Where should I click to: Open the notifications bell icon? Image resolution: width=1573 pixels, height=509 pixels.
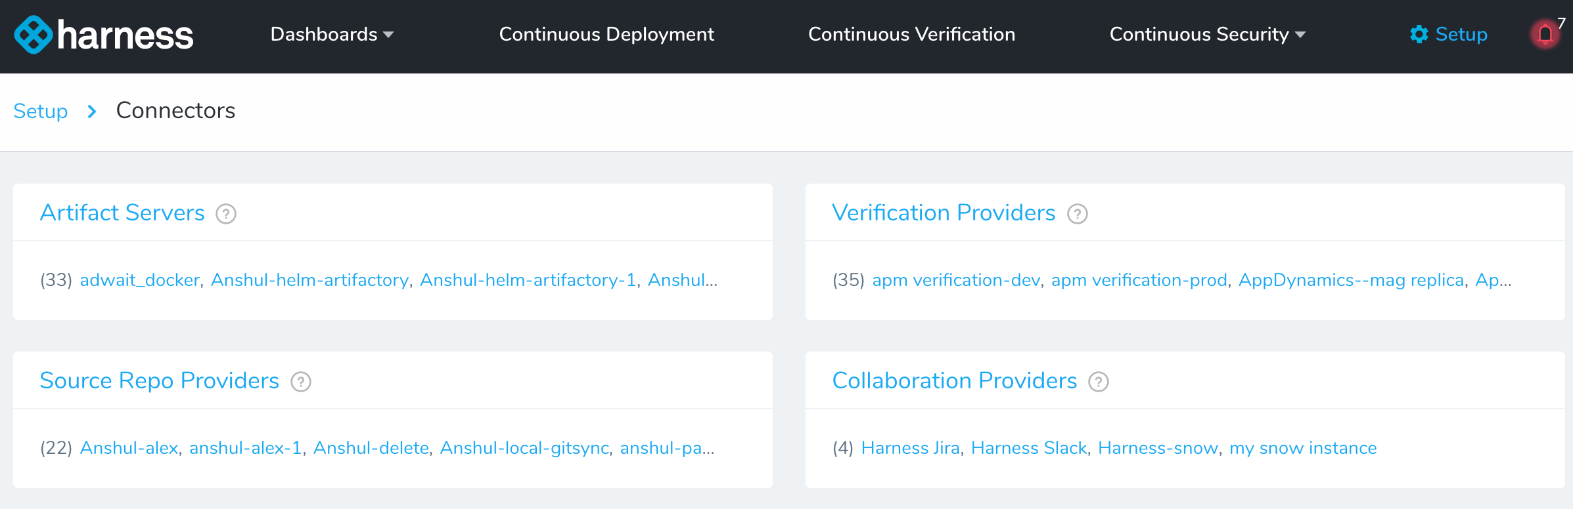[1545, 34]
